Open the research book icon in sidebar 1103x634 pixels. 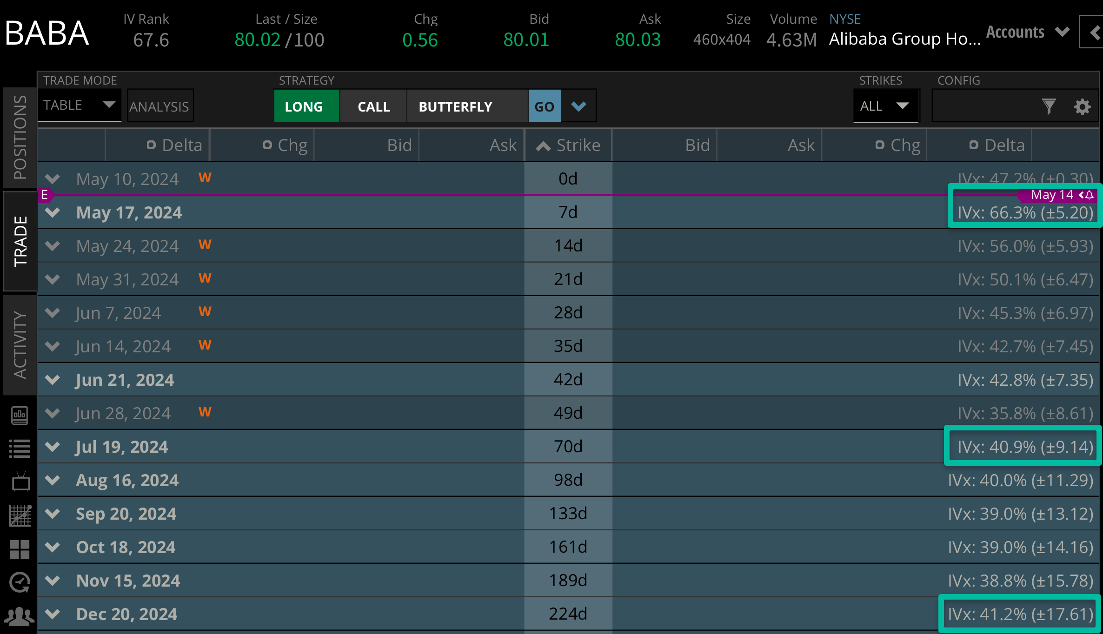20,415
